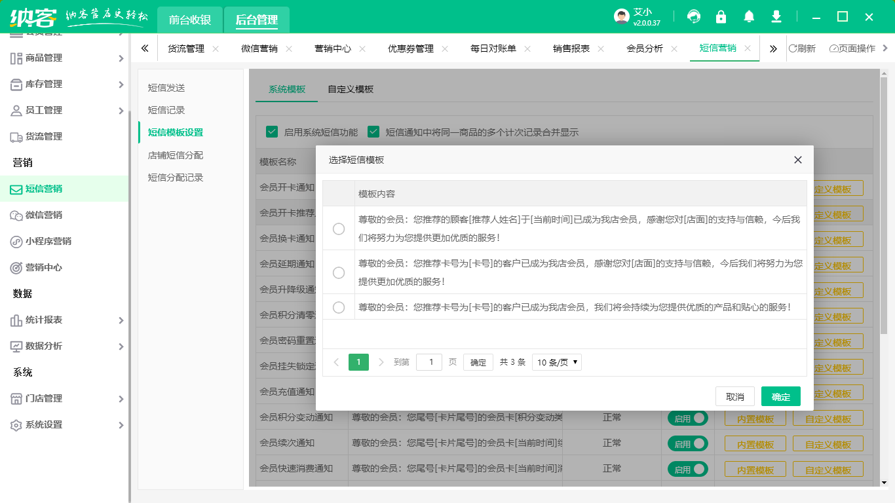Screen dimensions: 895x503
Task: Click the lock icon in the title bar
Action: 721,16
